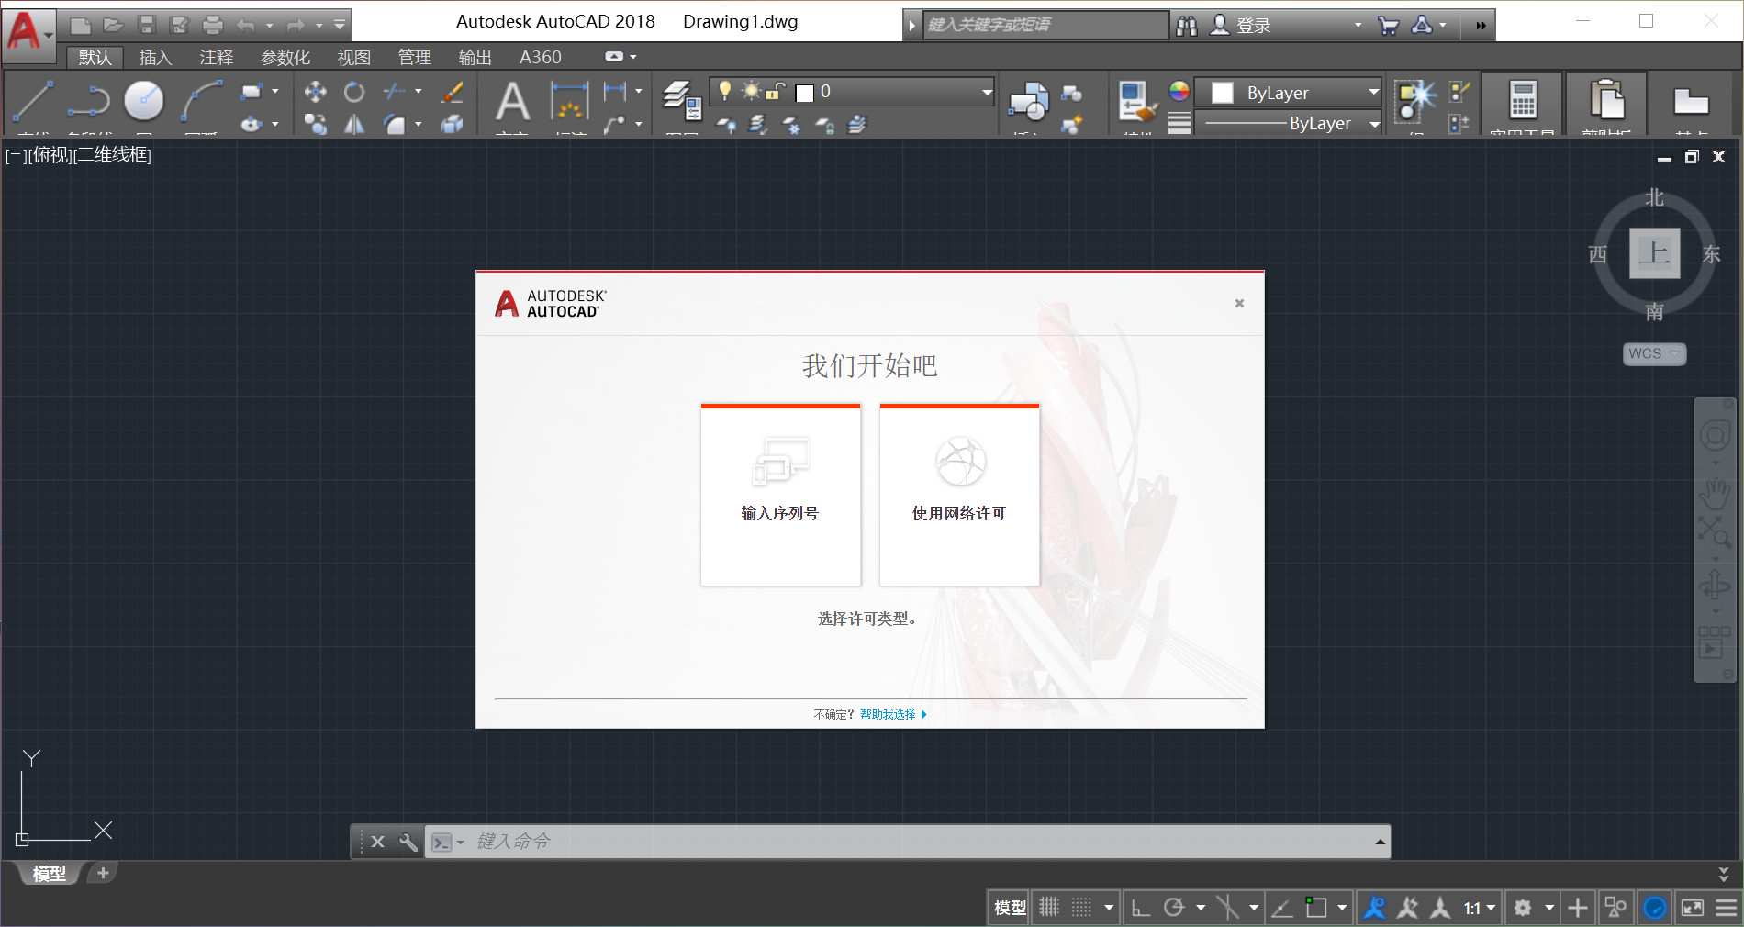Screen dimensions: 1744x927
Task: Click the Match Properties icon
Action: click(1136, 101)
